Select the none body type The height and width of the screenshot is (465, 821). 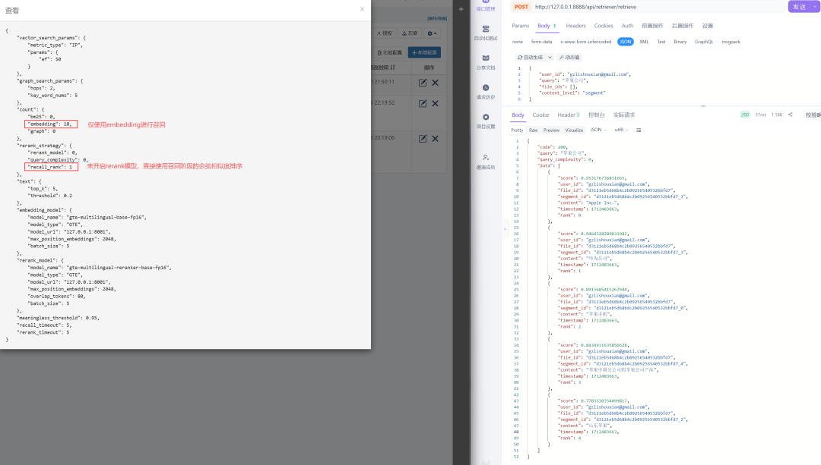518,42
